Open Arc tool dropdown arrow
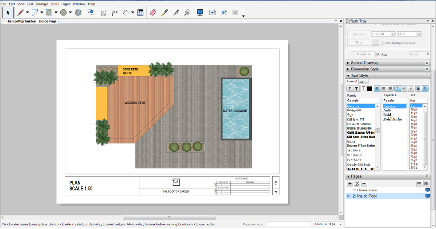This screenshot has height=229, width=436. (42, 12)
